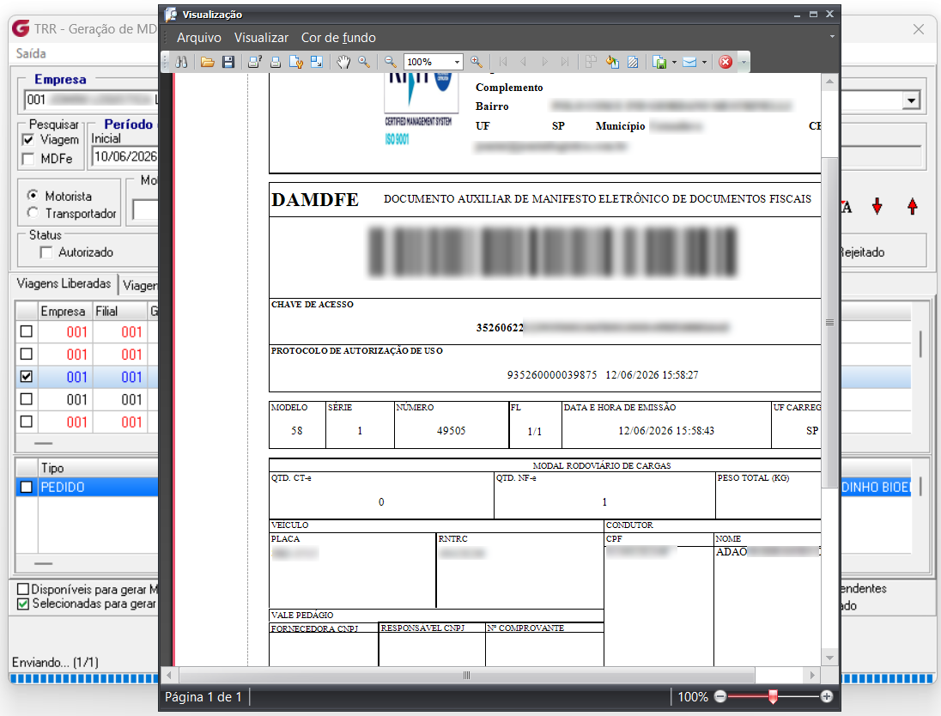Click the vertical scrollbar up arrow
The width and height of the screenshot is (941, 716).
coord(829,81)
